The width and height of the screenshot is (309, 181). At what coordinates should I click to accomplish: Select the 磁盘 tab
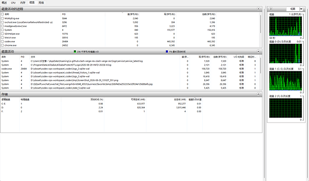(x=32, y=3)
